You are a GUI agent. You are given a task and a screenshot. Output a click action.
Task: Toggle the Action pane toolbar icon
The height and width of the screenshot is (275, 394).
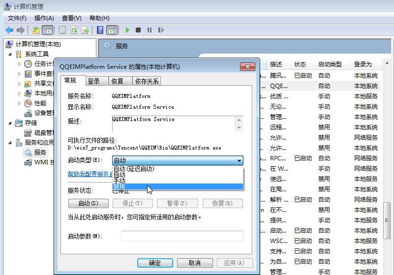click(x=112, y=31)
